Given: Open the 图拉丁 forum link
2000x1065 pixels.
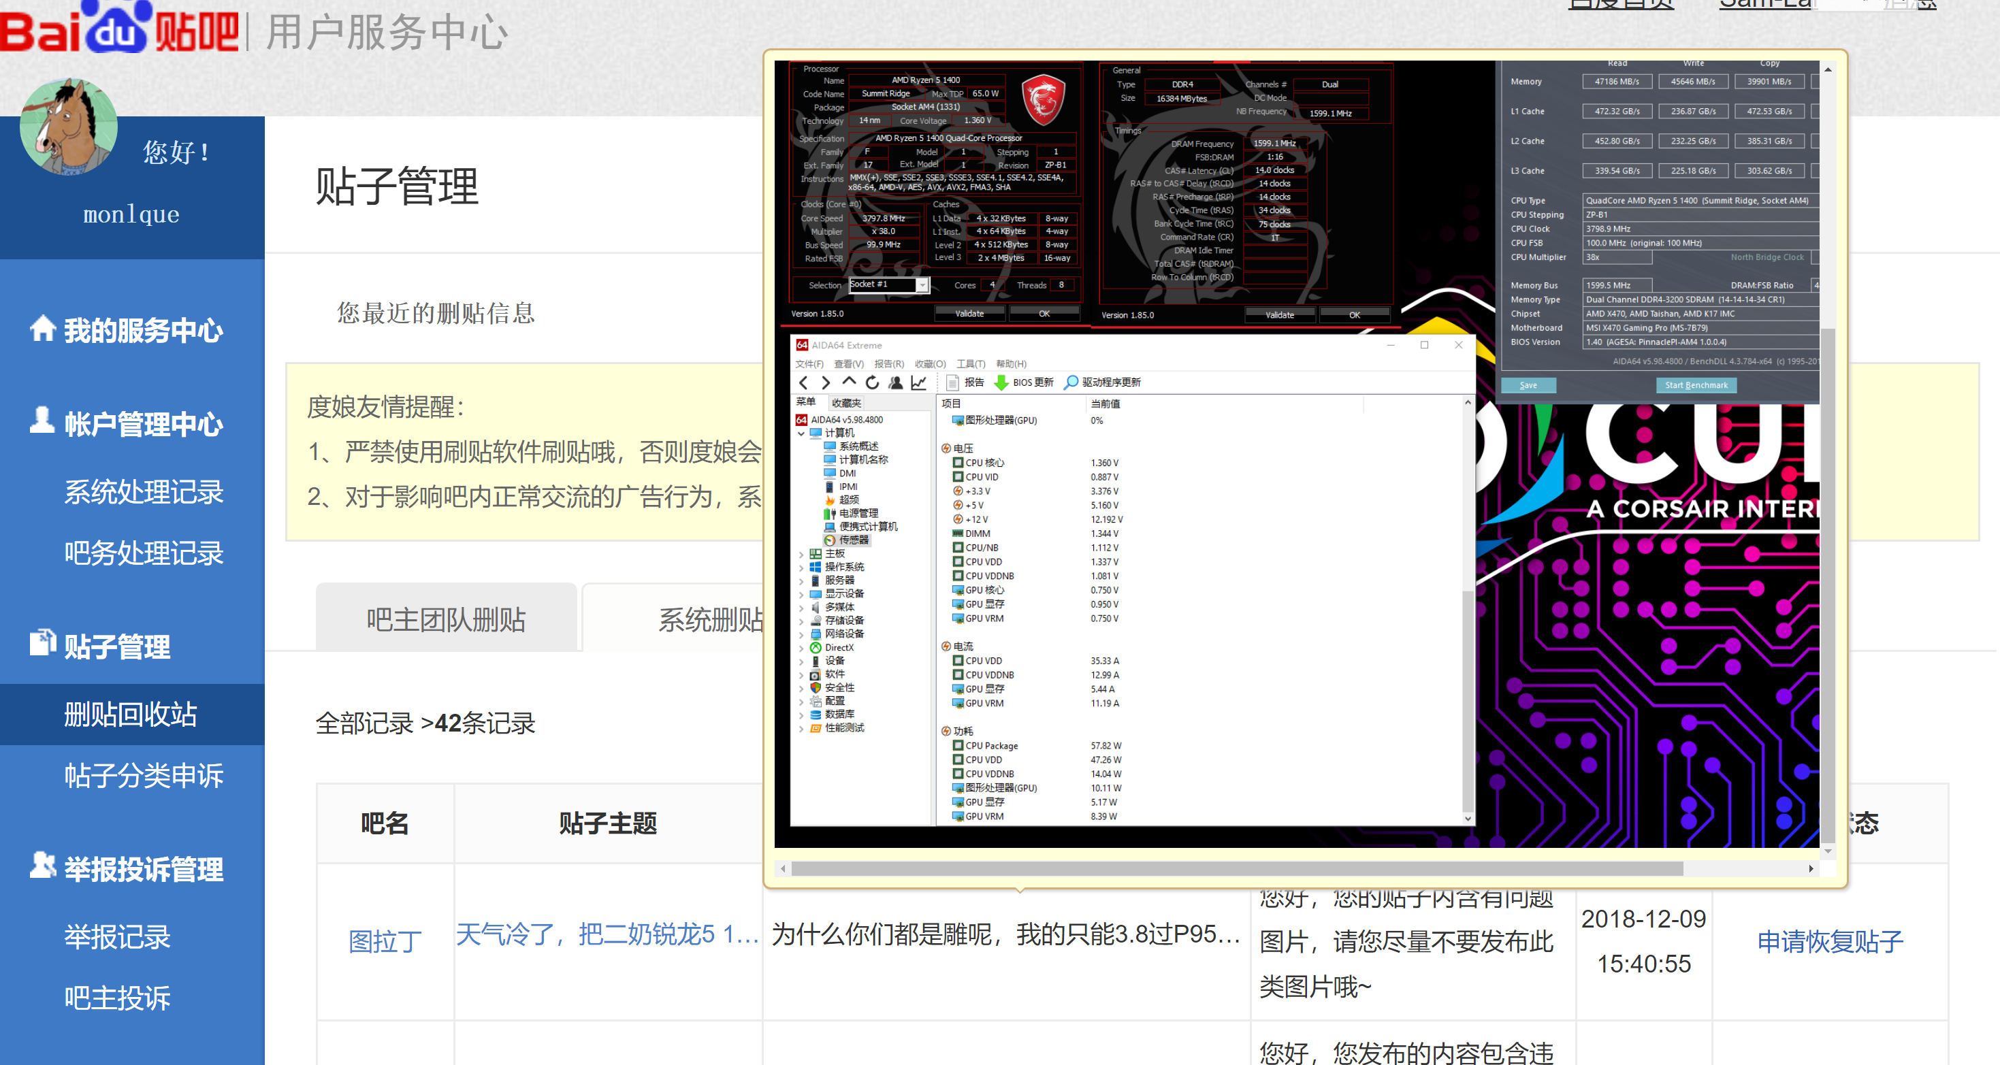Looking at the screenshot, I should coord(385,942).
